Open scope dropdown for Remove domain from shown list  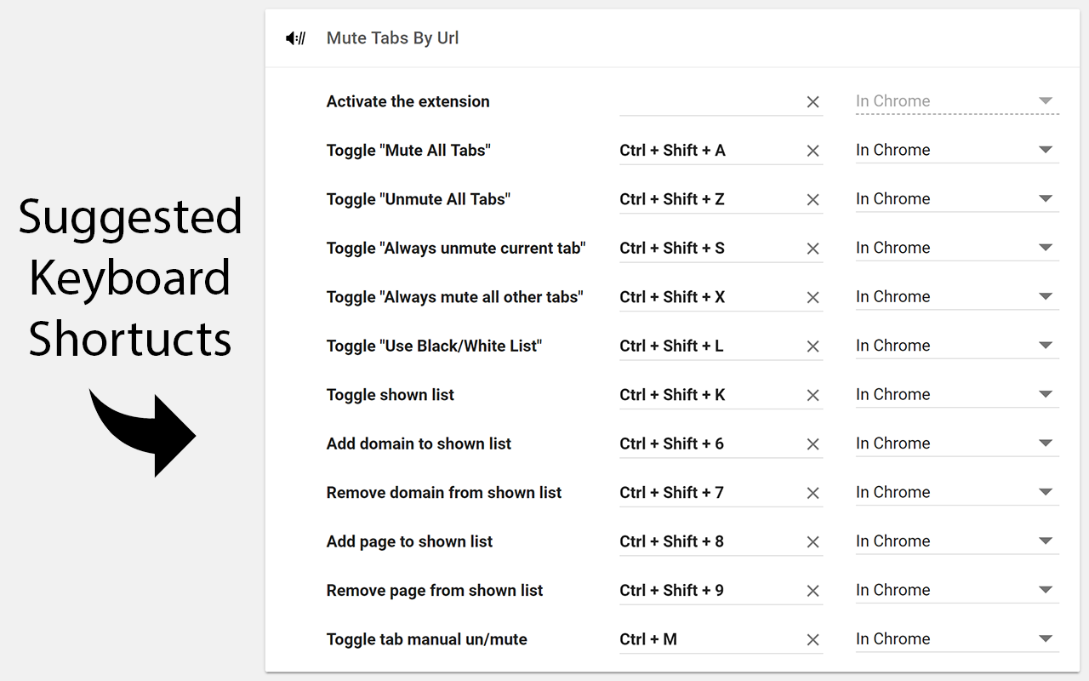tap(957, 493)
